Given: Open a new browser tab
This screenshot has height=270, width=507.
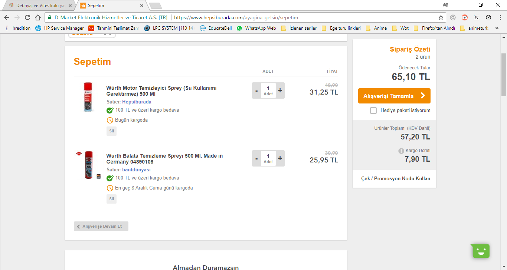Looking at the screenshot, I should [155, 6].
